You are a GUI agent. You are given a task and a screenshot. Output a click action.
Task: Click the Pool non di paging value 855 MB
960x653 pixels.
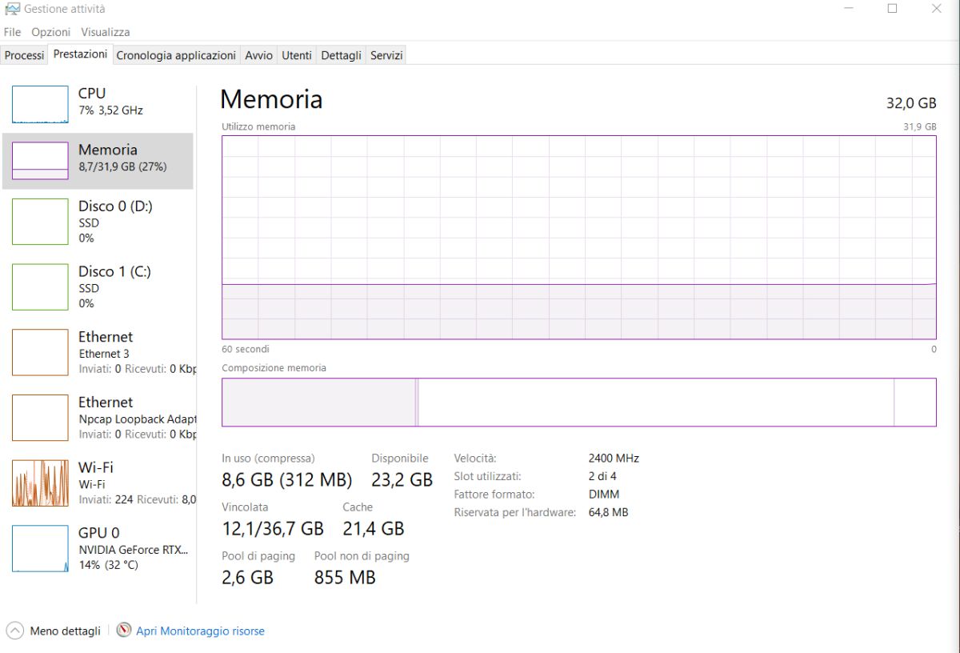point(345,578)
